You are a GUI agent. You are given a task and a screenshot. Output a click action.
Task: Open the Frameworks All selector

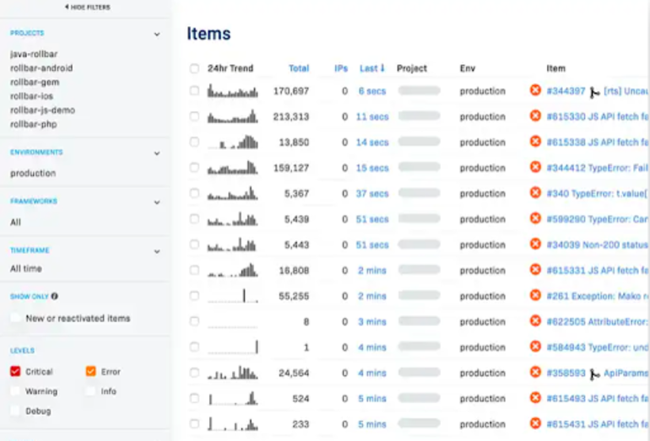(15, 222)
